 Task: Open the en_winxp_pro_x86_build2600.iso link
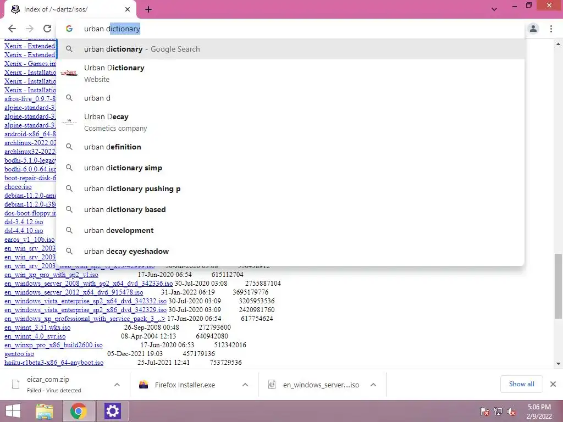click(x=53, y=345)
